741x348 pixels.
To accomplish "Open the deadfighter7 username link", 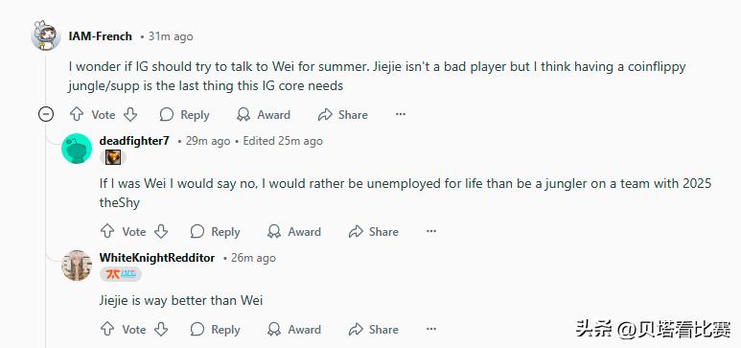I will pos(134,141).
